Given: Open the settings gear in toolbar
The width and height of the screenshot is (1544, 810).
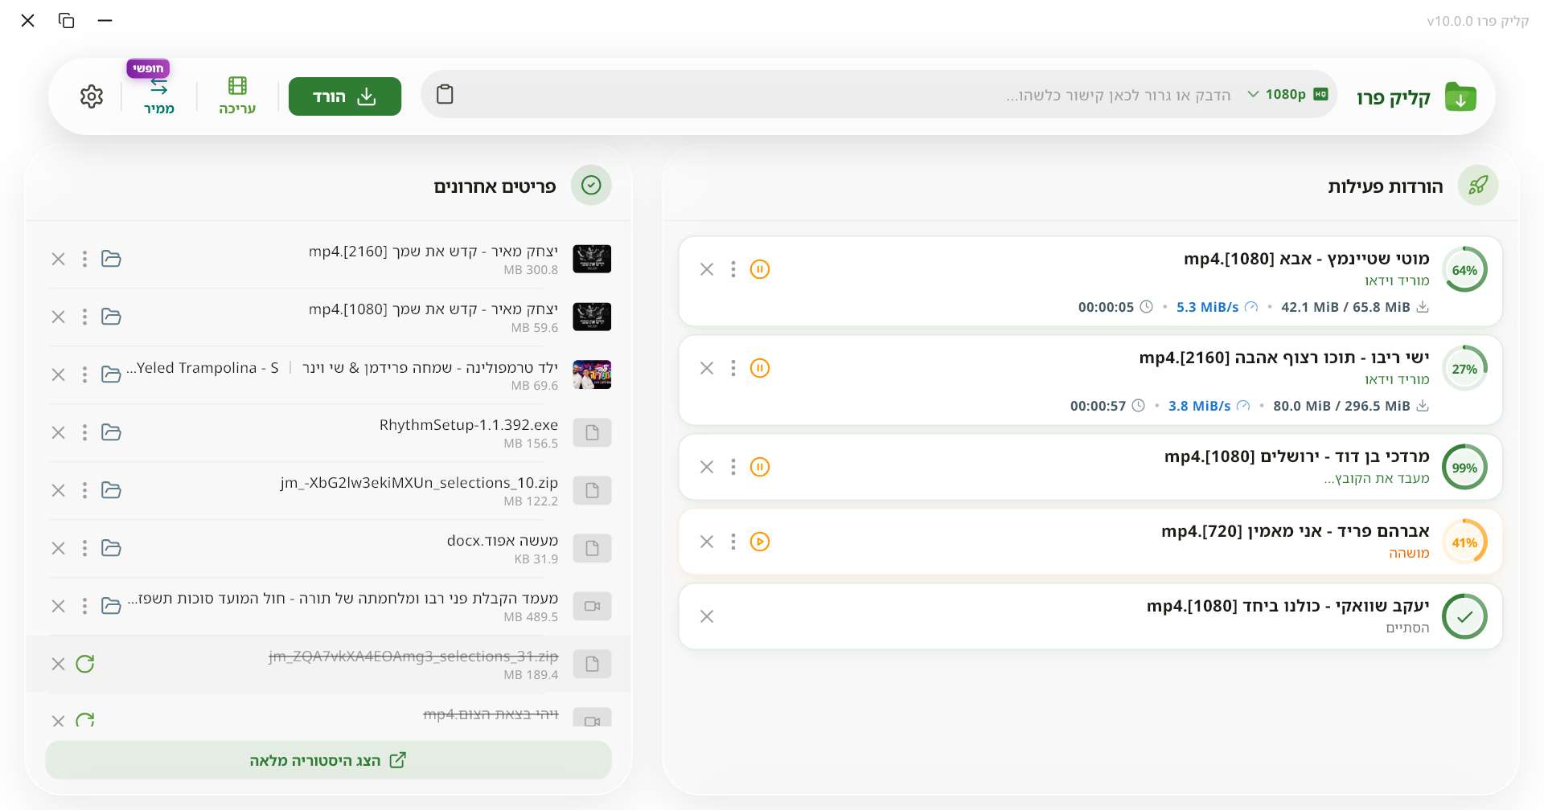Looking at the screenshot, I should pos(92,96).
